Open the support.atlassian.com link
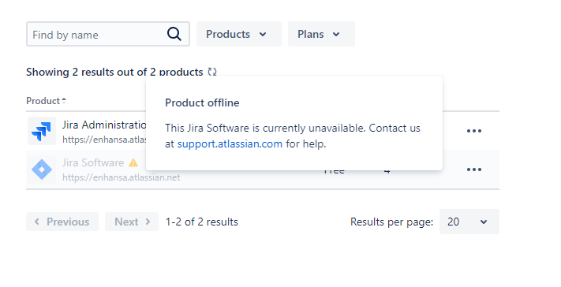 (230, 143)
